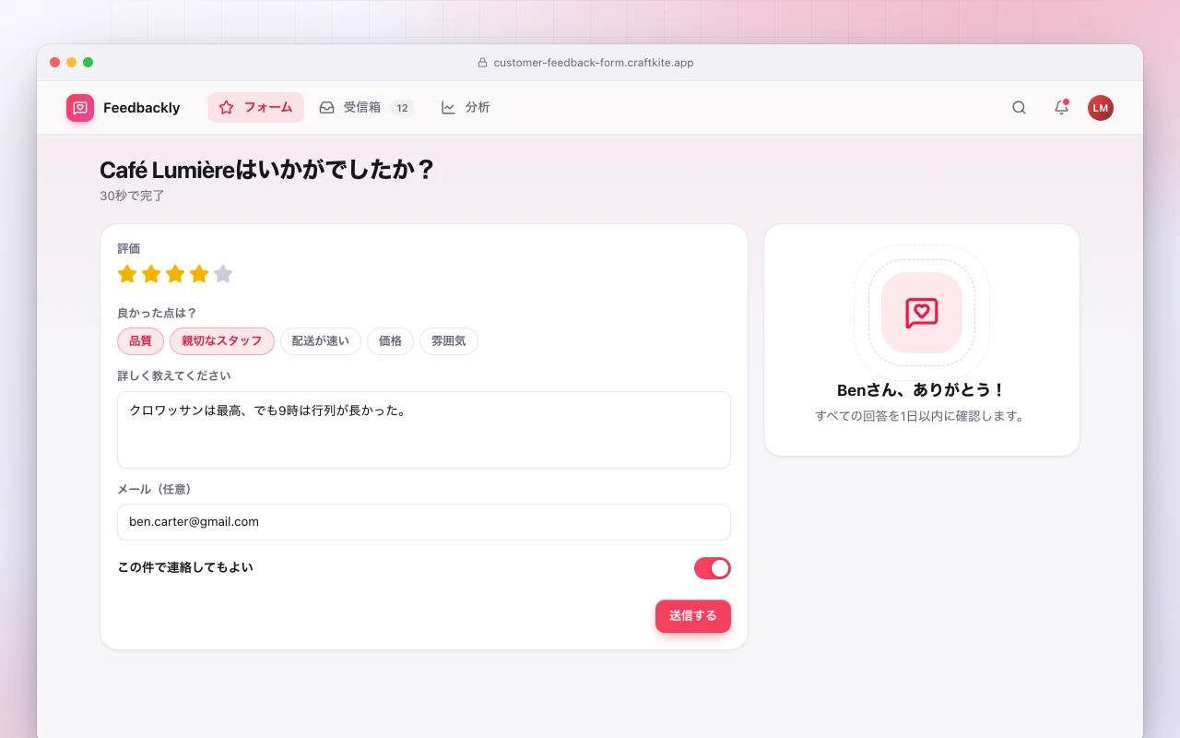Select the 雰囲気 chip
This screenshot has height=738, width=1180.
[x=449, y=341]
